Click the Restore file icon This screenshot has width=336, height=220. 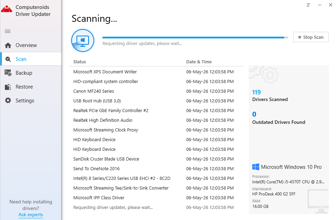pos(8,87)
